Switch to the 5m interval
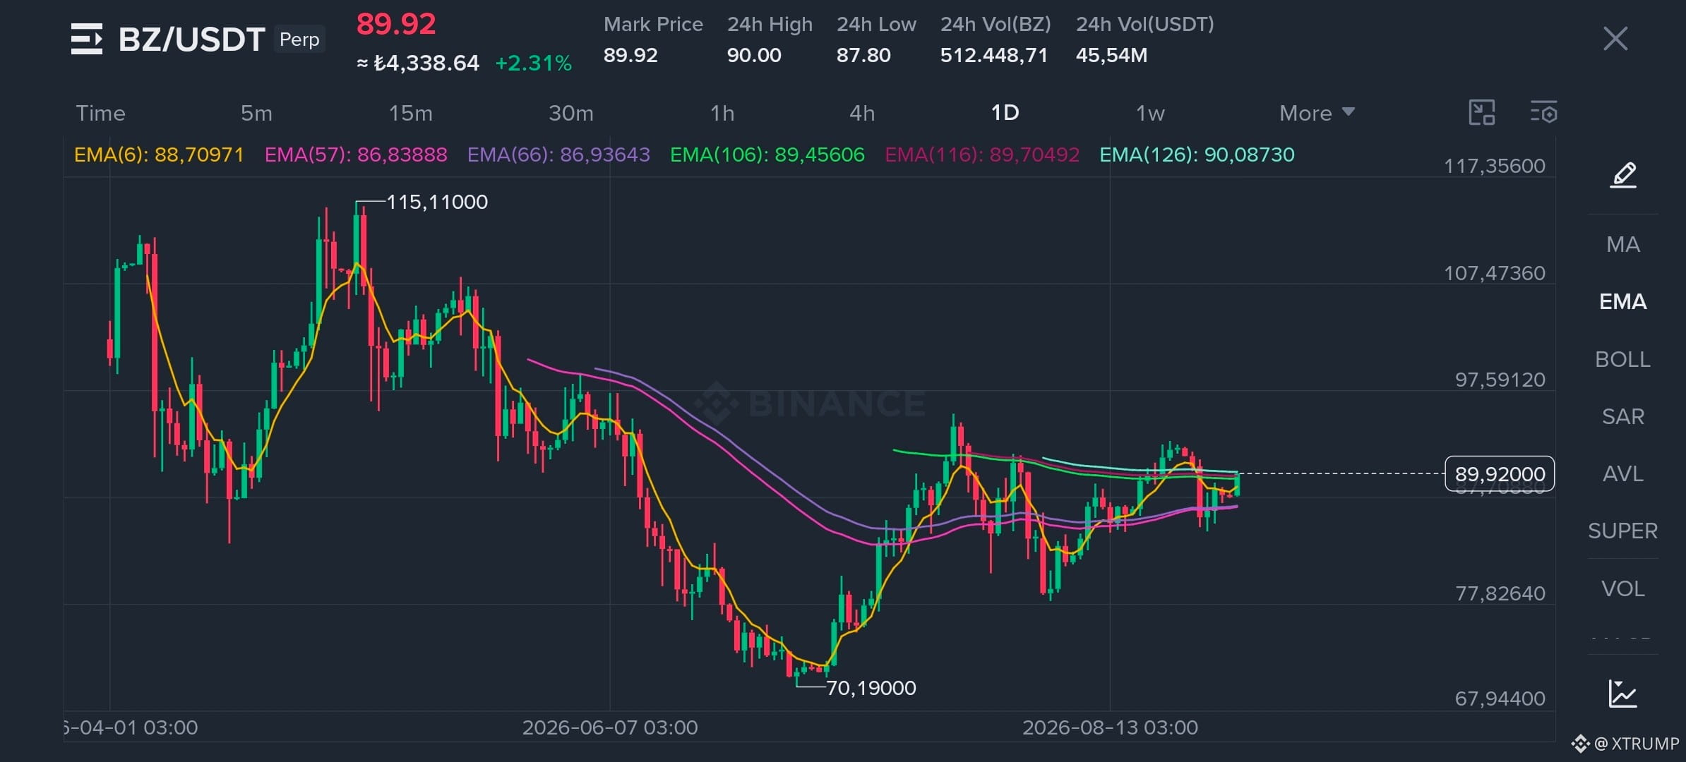1686x762 pixels. 256,113
